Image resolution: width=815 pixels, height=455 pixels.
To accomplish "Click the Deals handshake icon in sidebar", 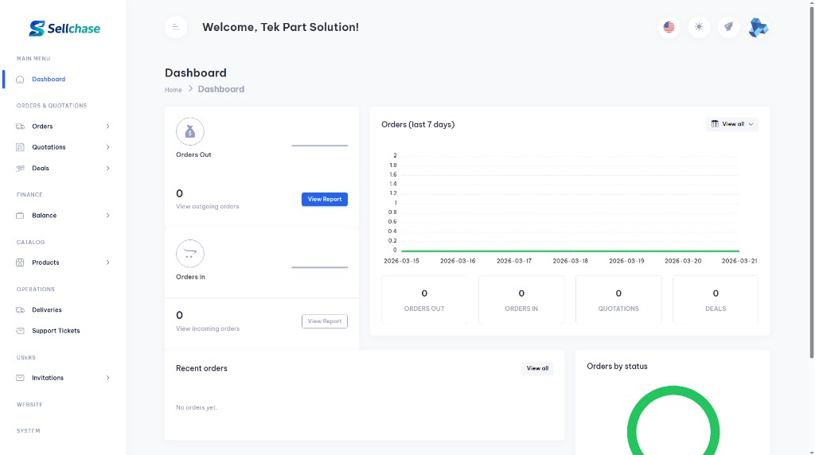I will (20, 169).
